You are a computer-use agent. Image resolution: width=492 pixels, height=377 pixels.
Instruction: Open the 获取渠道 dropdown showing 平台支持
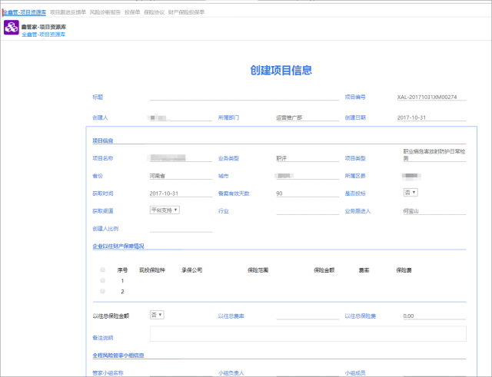click(165, 210)
